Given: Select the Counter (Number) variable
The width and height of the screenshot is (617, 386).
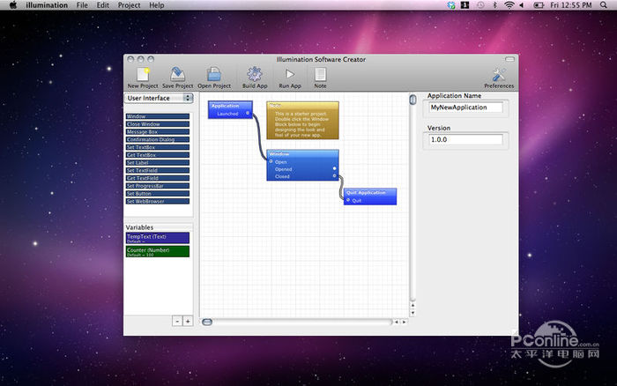Looking at the screenshot, I should (158, 251).
